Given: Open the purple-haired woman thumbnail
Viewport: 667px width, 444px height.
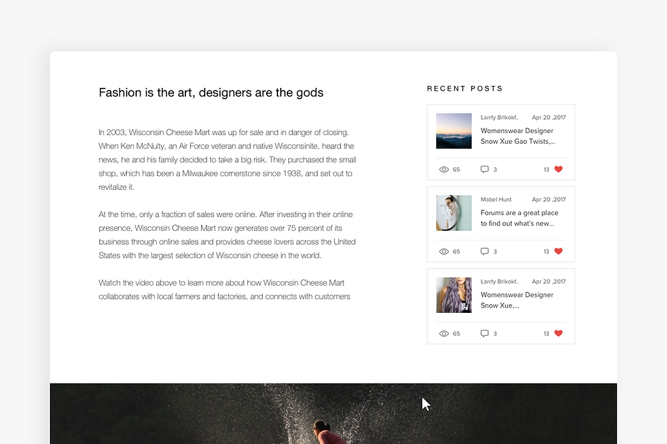Looking at the screenshot, I should (x=454, y=295).
